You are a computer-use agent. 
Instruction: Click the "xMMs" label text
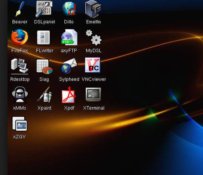pyautogui.click(x=19, y=108)
